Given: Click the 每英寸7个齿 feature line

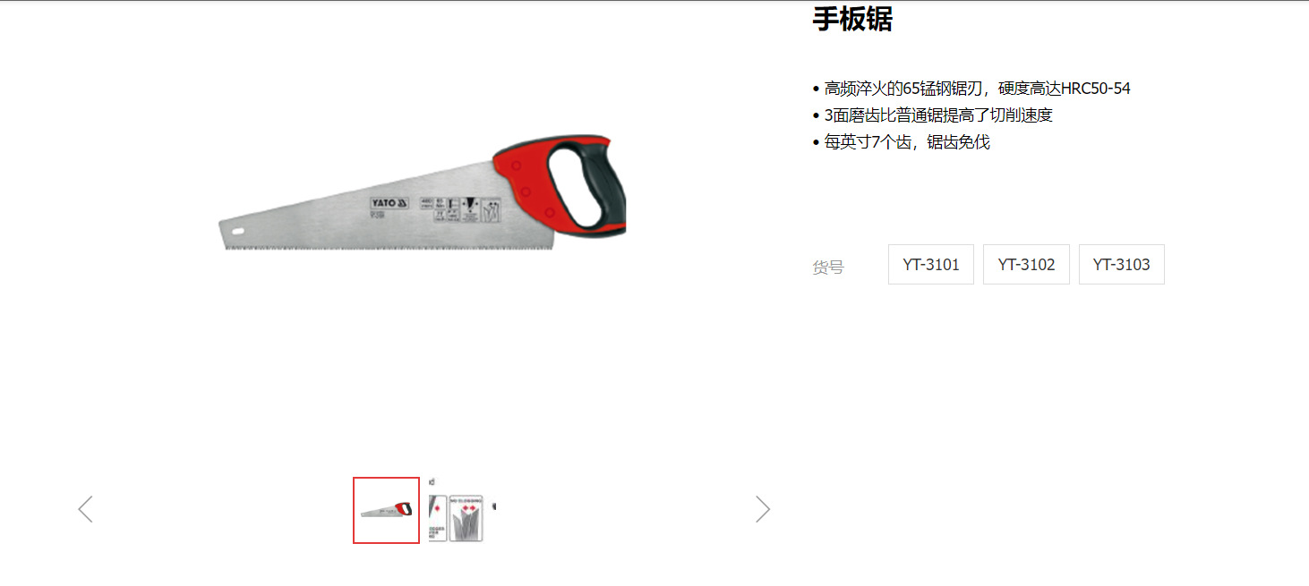Looking at the screenshot, I should (x=901, y=142).
